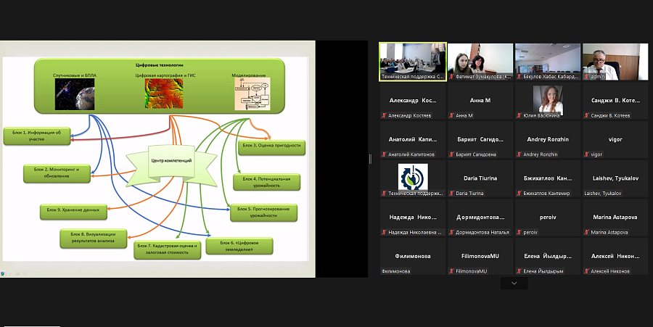Click the satellite image on the shared slide
This screenshot has height=327, width=653.
coord(75,94)
